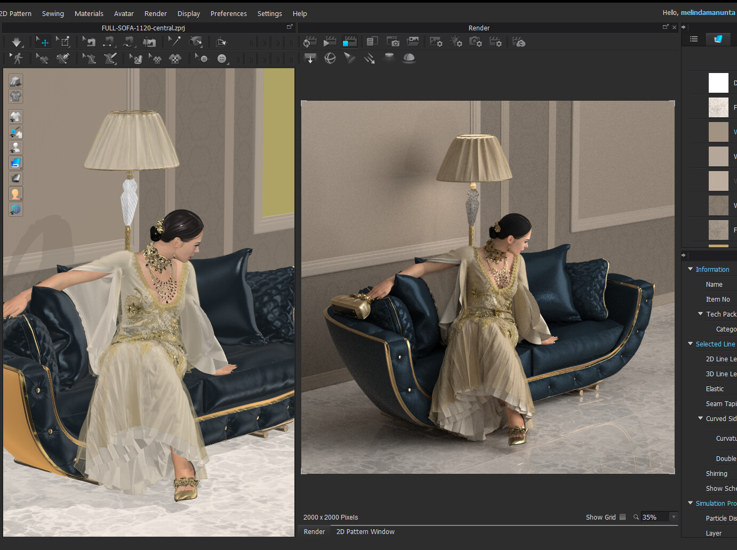Viewport: 737px width, 550px height.
Task: Collapse the Selected Line section
Action: (690, 344)
